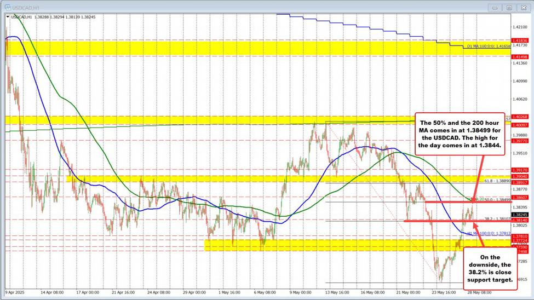
Task: Click the 1.39770 price level label
Action: [519, 141]
